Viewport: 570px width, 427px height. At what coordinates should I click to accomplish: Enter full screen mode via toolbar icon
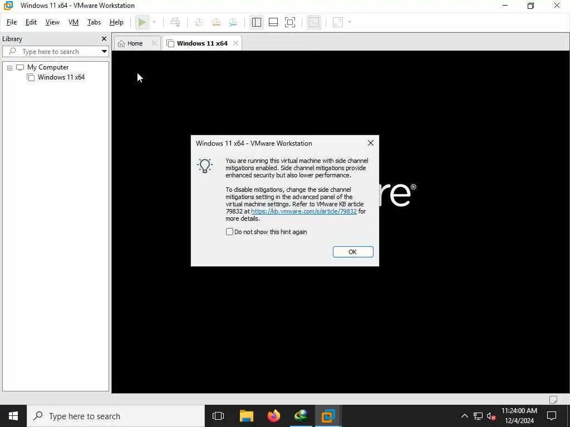pos(290,22)
